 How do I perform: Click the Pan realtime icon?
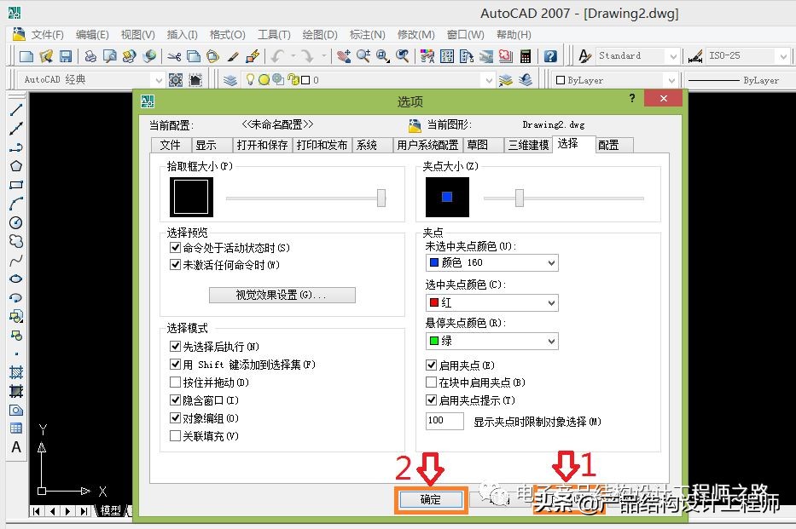(344, 56)
